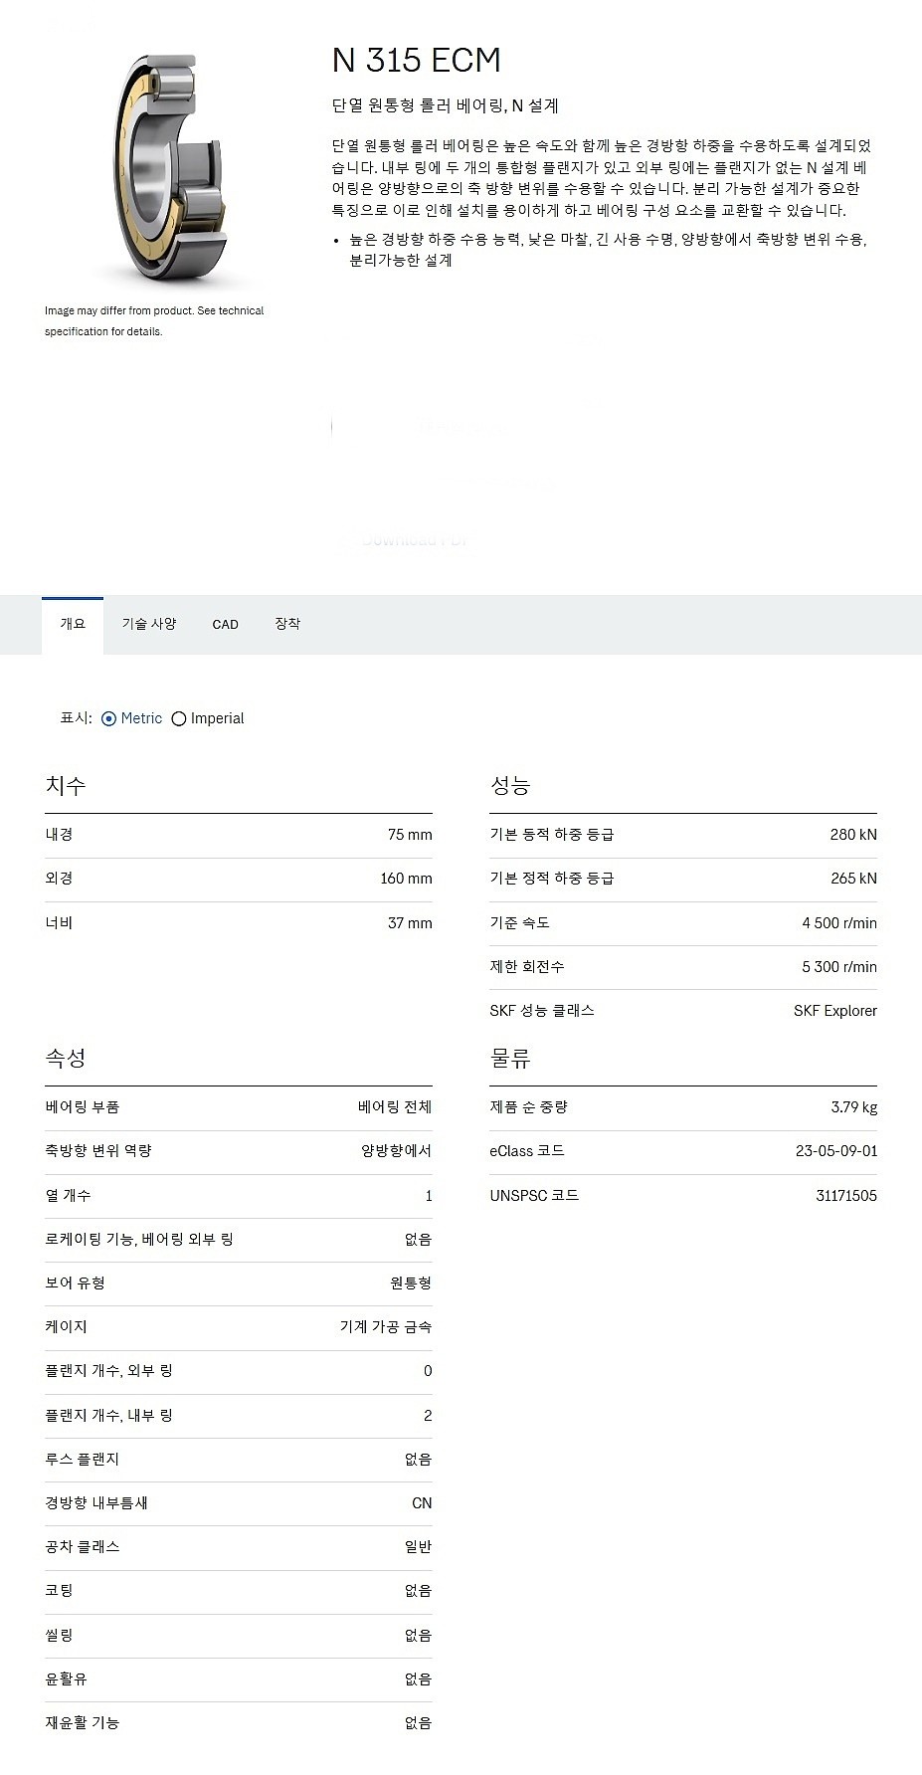Viewport: 922px width, 1775px height.
Task: Open the 장착 tab
Action: coord(287,625)
